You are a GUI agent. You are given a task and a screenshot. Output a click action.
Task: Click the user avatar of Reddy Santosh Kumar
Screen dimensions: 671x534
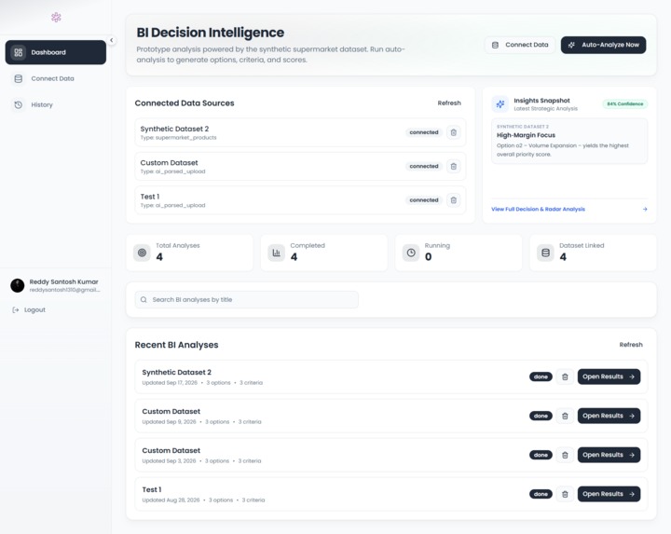(18, 285)
